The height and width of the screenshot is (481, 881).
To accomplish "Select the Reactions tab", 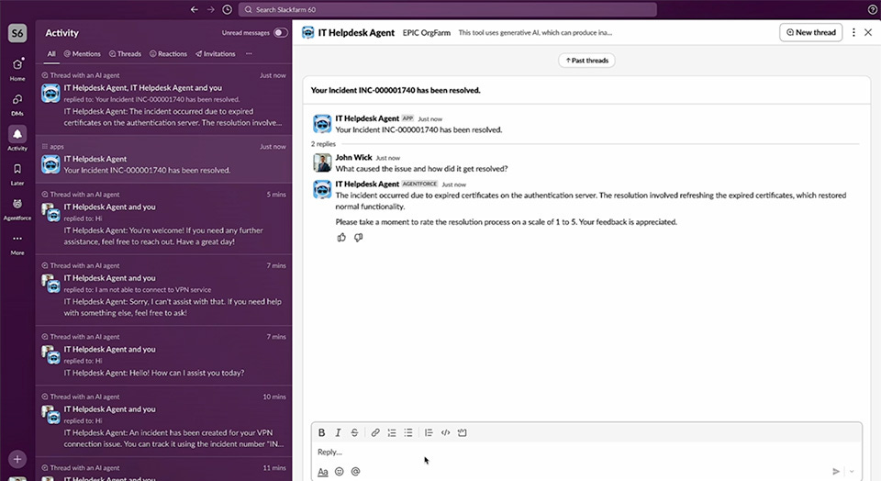I will coord(168,54).
